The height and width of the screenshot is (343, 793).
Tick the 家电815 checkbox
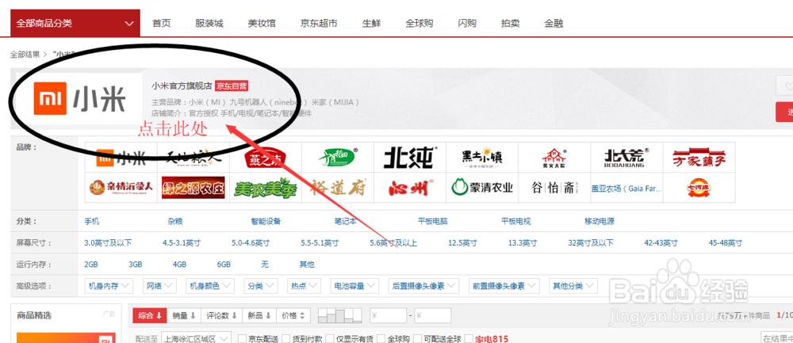(469, 338)
